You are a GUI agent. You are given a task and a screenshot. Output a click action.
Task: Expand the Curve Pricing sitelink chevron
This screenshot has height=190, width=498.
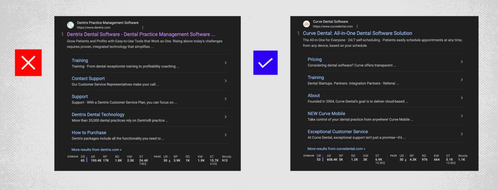[x=462, y=62]
